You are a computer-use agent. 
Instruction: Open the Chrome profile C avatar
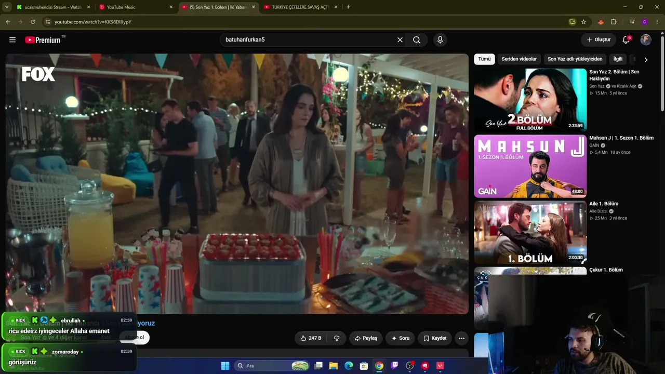(645, 22)
